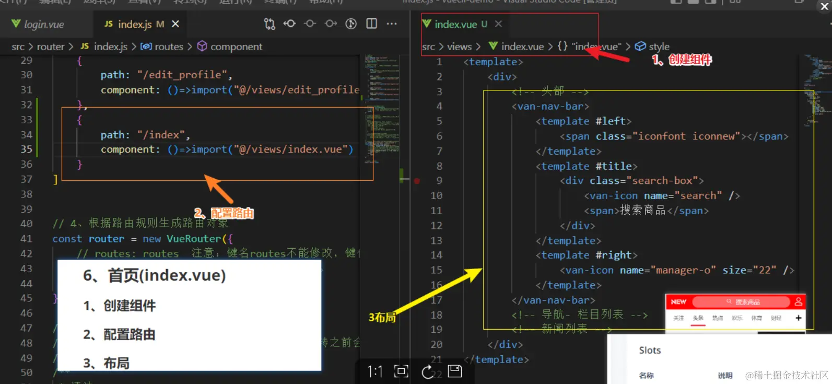The image size is (832, 384).
Task: Fit the image to screen icon
Action: (x=401, y=371)
